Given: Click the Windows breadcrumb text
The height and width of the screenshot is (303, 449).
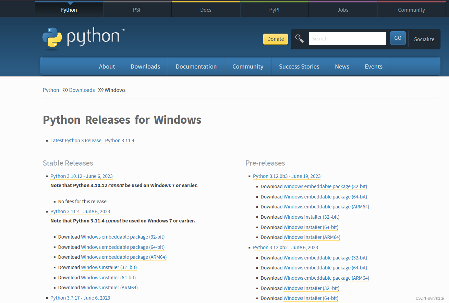Looking at the screenshot, I should (115, 90).
